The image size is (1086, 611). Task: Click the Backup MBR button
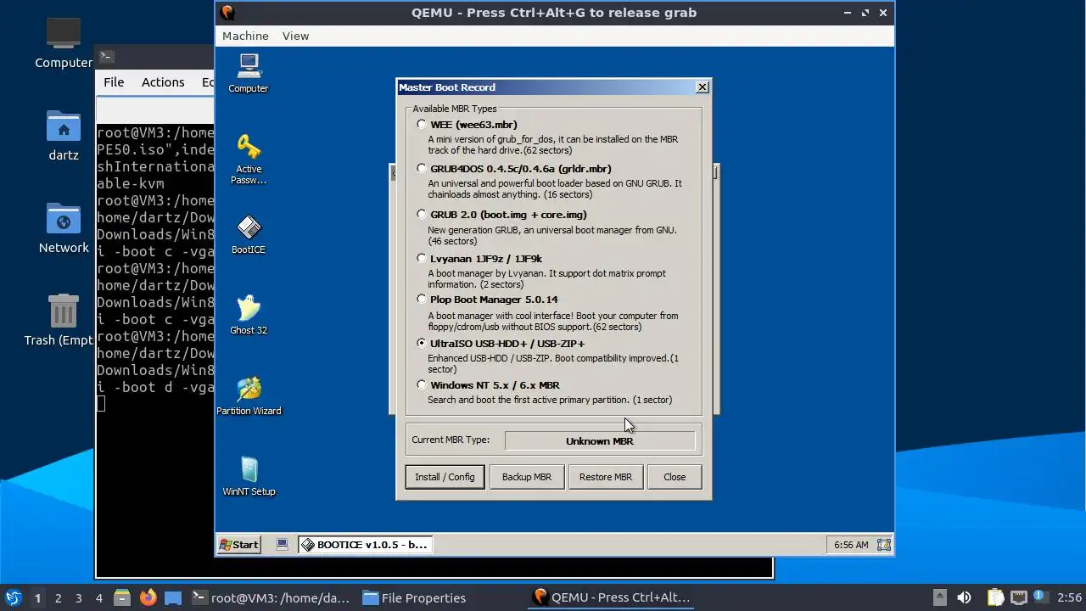tap(527, 477)
